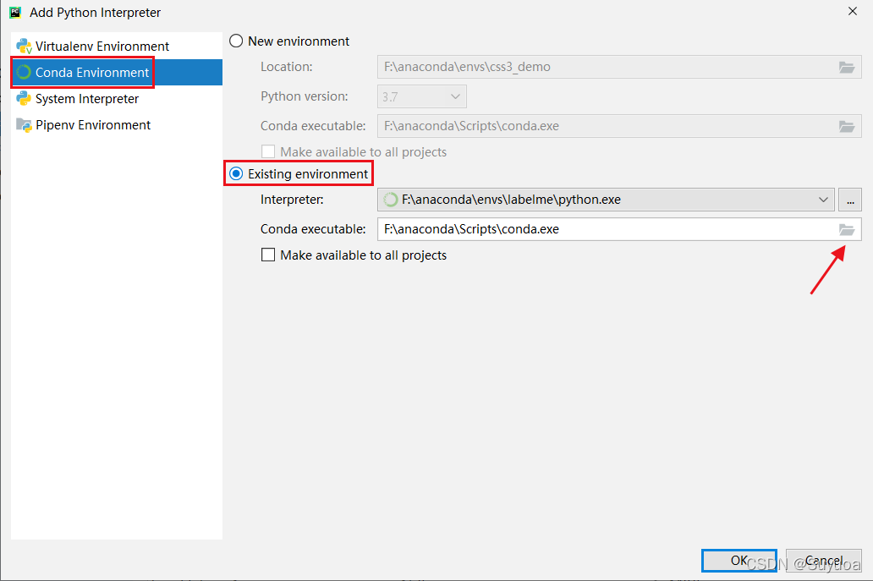
Task: Select System Interpreter in sidebar
Action: pyautogui.click(x=86, y=99)
